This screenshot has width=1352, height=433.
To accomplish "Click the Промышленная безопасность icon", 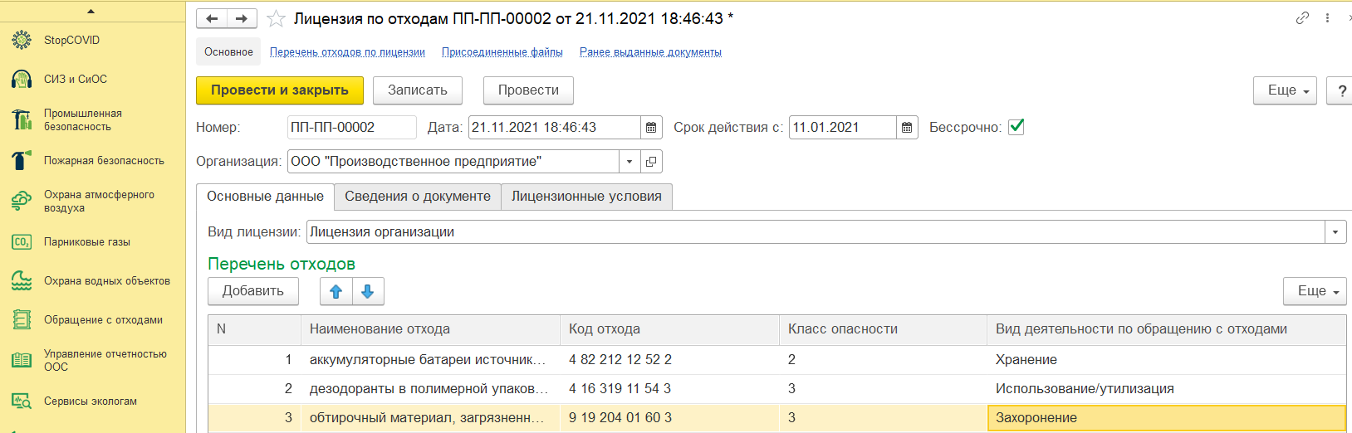I will coord(22,119).
